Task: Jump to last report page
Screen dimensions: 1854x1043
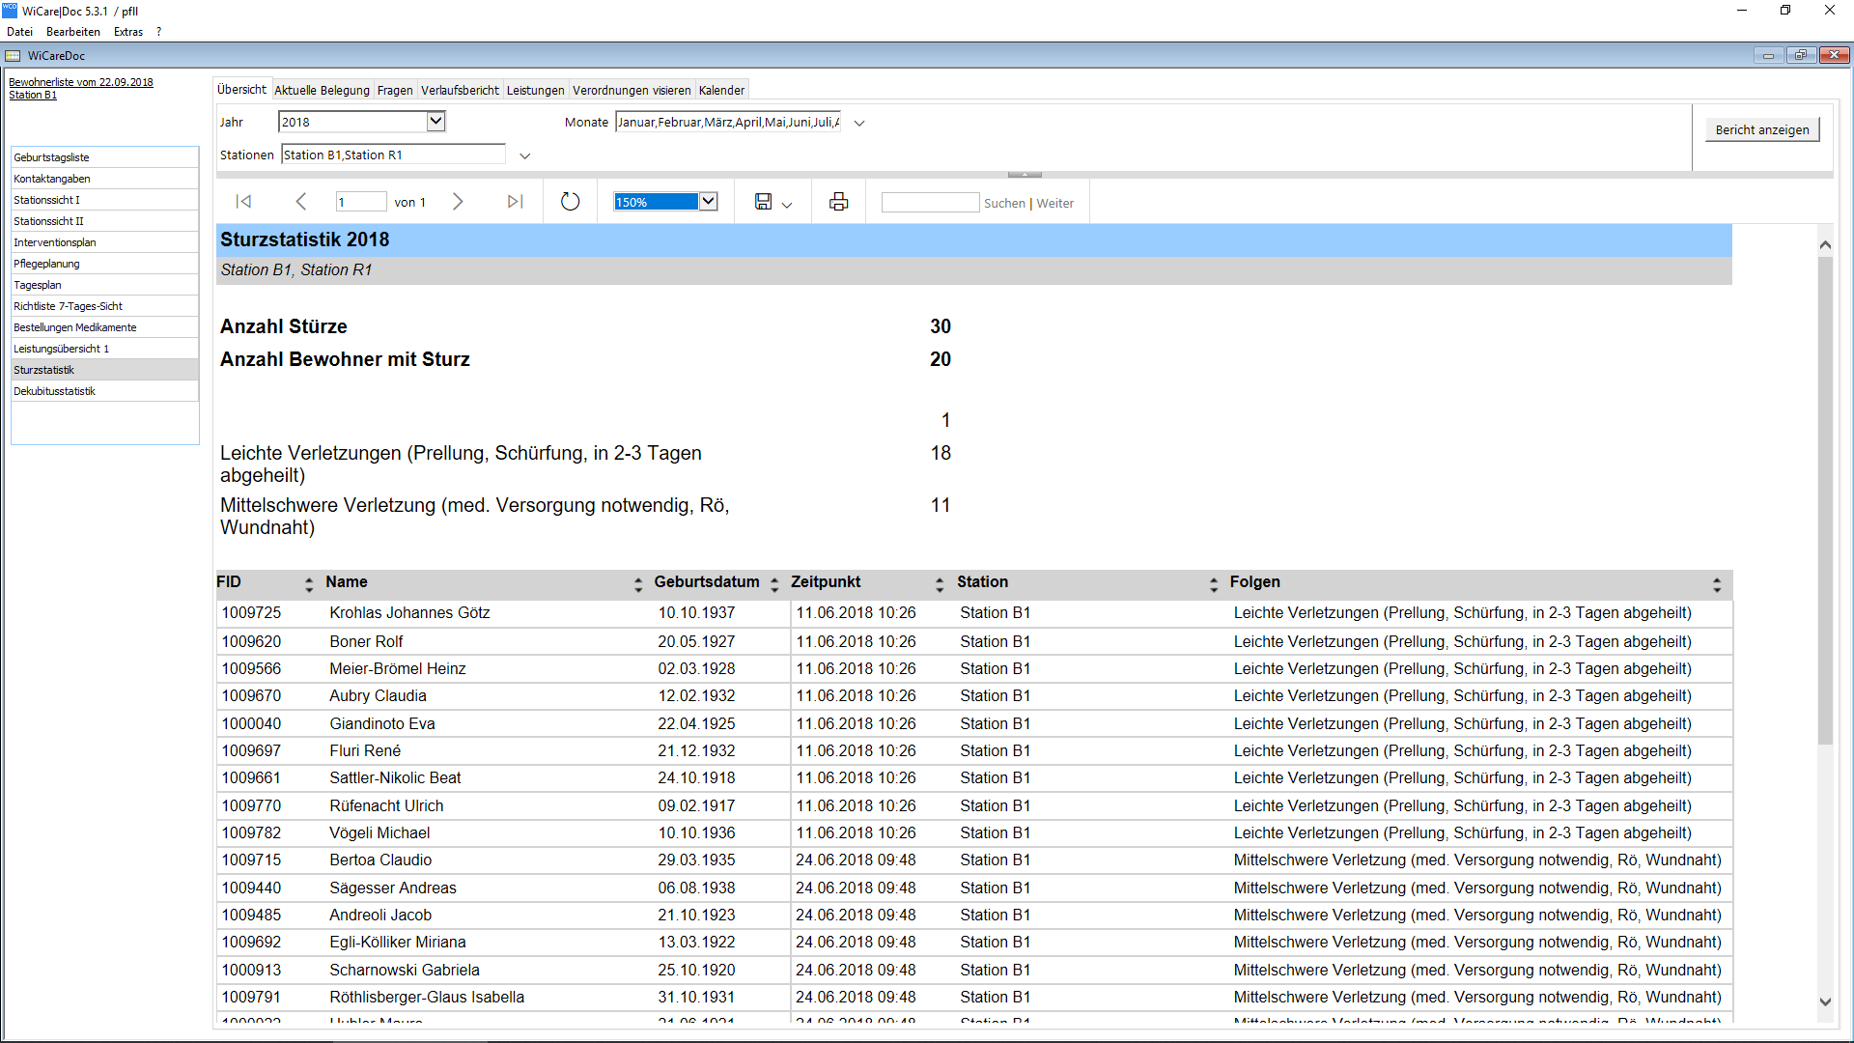Action: tap(516, 202)
